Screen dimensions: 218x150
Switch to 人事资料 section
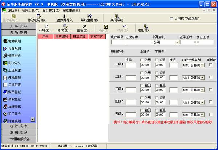click(x=19, y=26)
